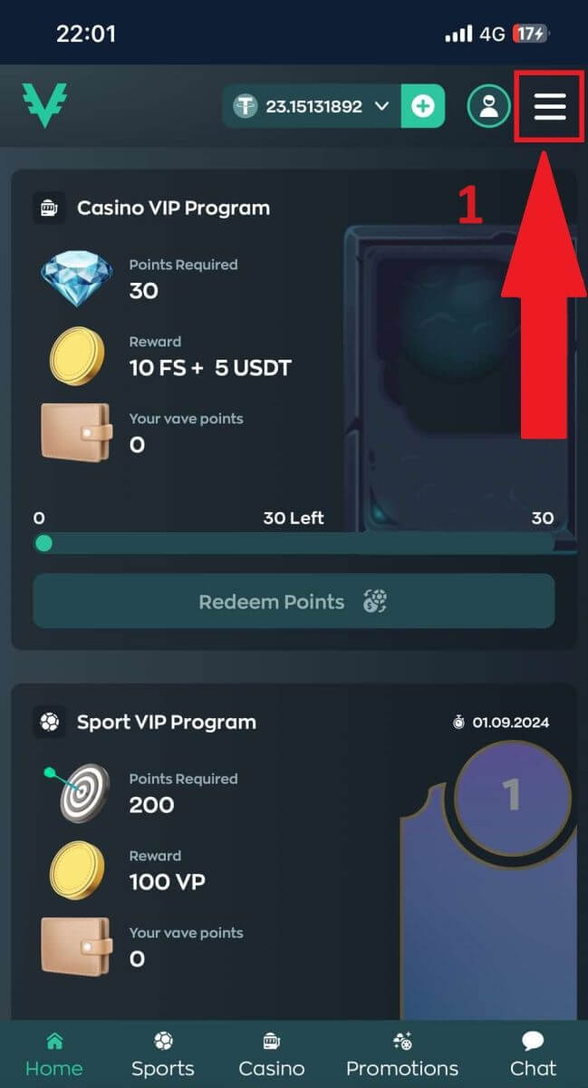The height and width of the screenshot is (1088, 588).
Task: Tap the Vave logo
Action: [45, 105]
